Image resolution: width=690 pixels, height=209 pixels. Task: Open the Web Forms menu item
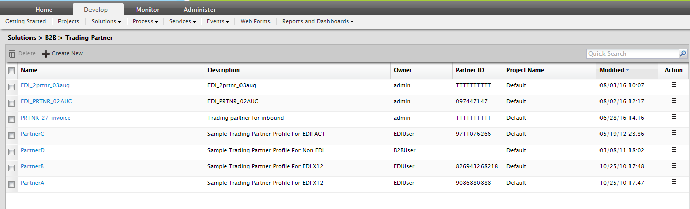(x=255, y=21)
